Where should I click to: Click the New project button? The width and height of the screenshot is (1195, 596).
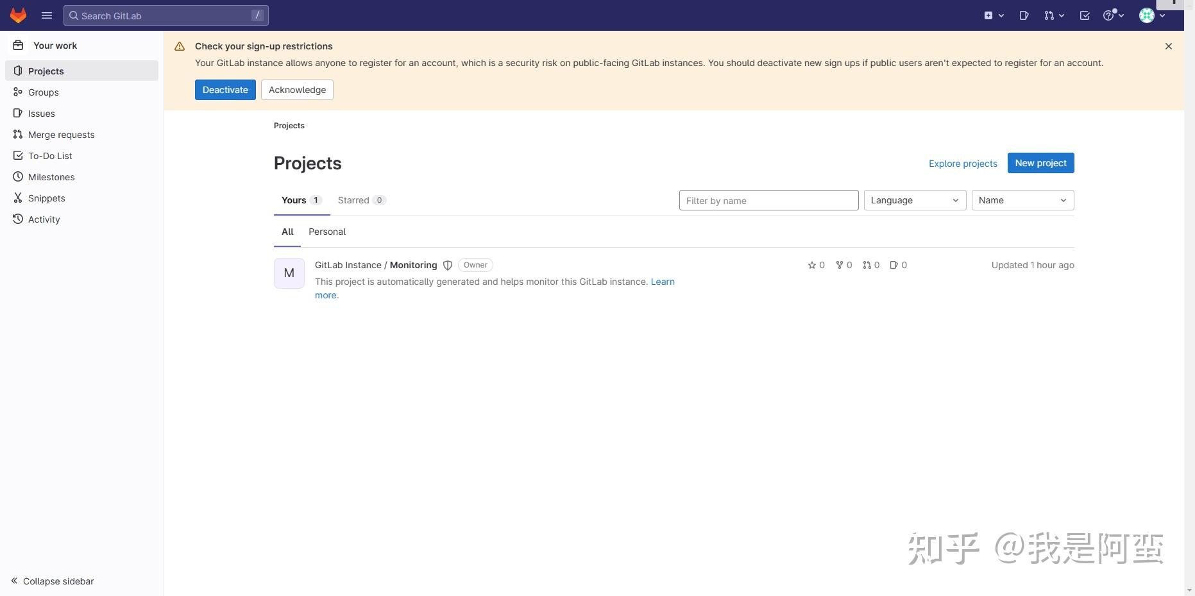pos(1040,163)
